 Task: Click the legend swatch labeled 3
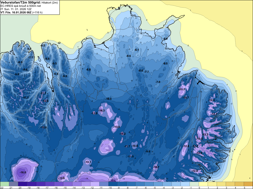230,184
